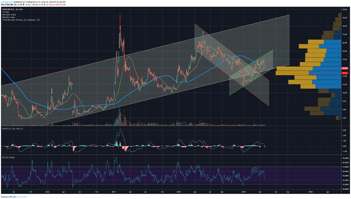Select the RSI (14, close) pane label
This screenshot has width=351, height=199.
[x=8, y=157]
